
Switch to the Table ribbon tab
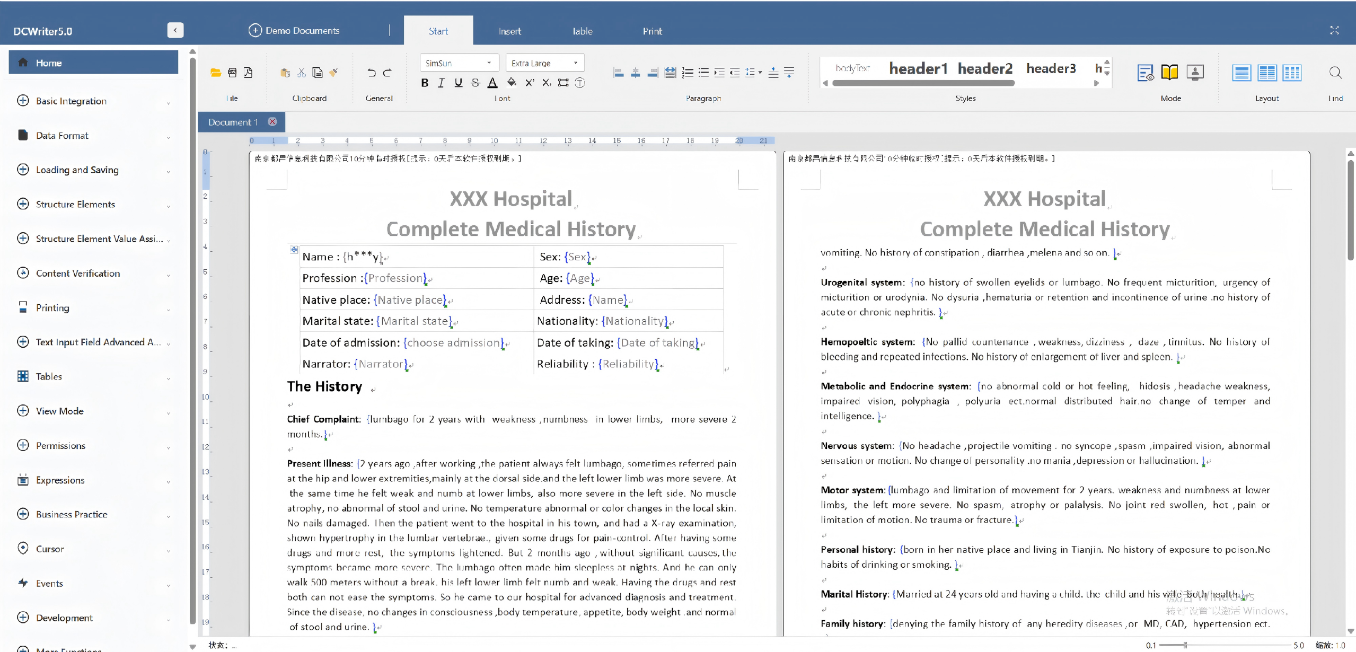582,31
